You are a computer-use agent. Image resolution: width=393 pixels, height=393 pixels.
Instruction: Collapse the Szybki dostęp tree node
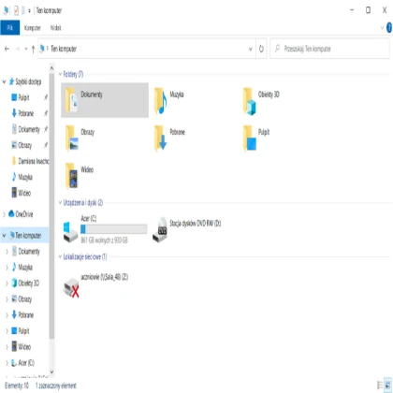4,82
